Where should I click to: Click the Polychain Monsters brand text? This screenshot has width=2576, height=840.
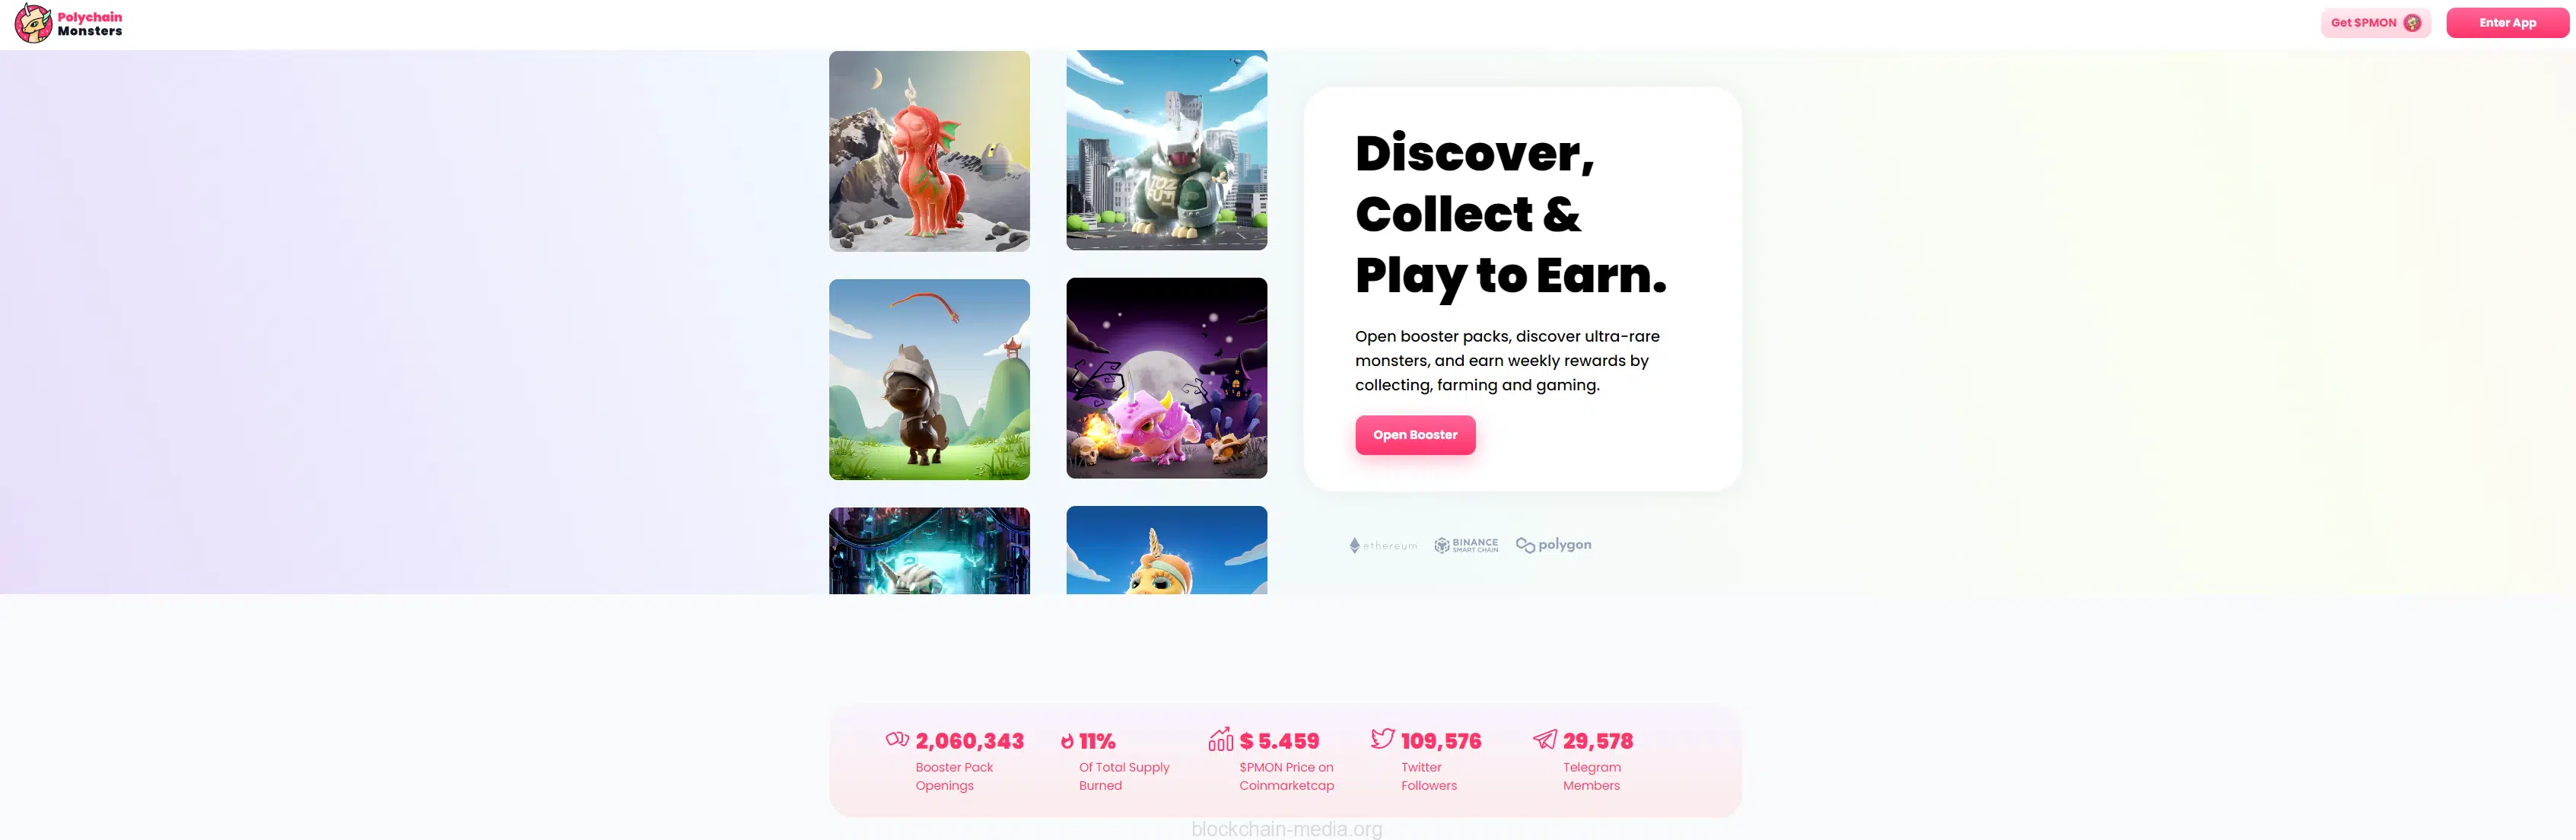[90, 24]
